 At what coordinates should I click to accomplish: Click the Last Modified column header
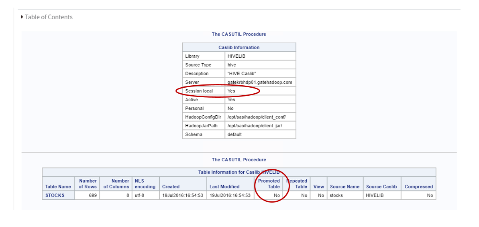tap(230, 183)
